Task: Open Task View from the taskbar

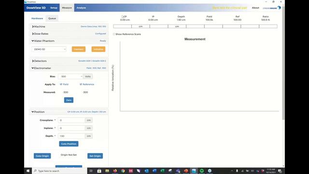Action: (91, 171)
